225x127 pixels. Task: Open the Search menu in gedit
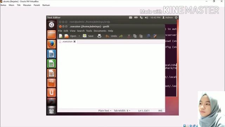click(x=81, y=31)
